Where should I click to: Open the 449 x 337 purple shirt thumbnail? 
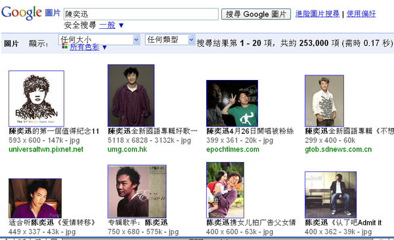click(35, 198)
